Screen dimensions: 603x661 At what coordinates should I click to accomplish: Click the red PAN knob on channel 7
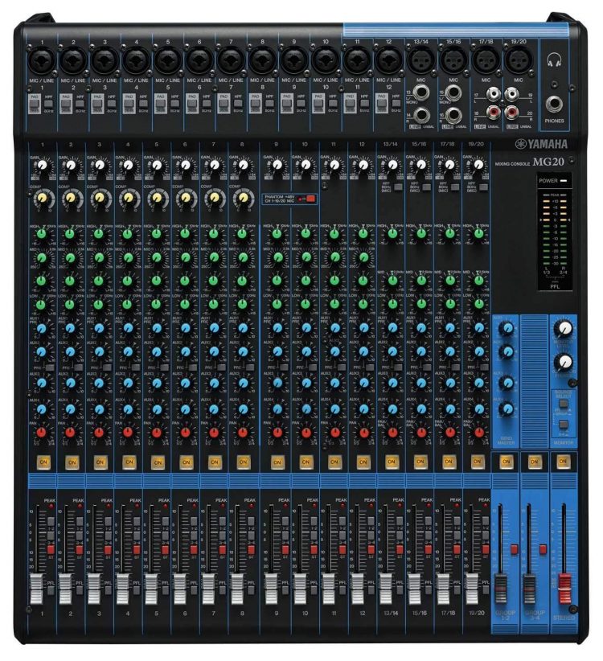(214, 433)
